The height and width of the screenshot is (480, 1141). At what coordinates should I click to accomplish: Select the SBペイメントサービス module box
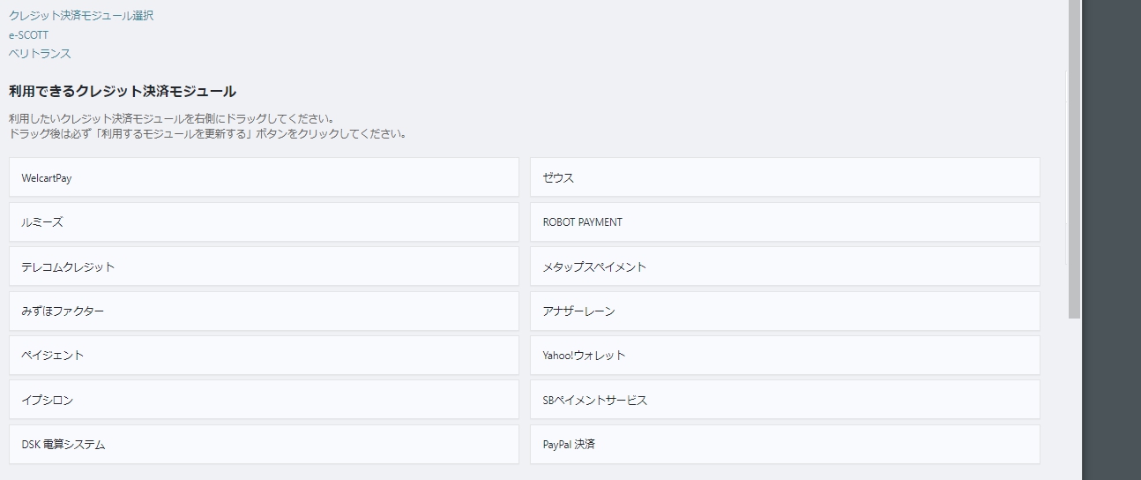[785, 400]
